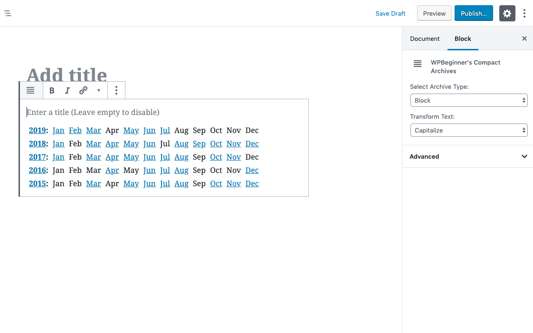Select the Block tab

click(x=463, y=39)
